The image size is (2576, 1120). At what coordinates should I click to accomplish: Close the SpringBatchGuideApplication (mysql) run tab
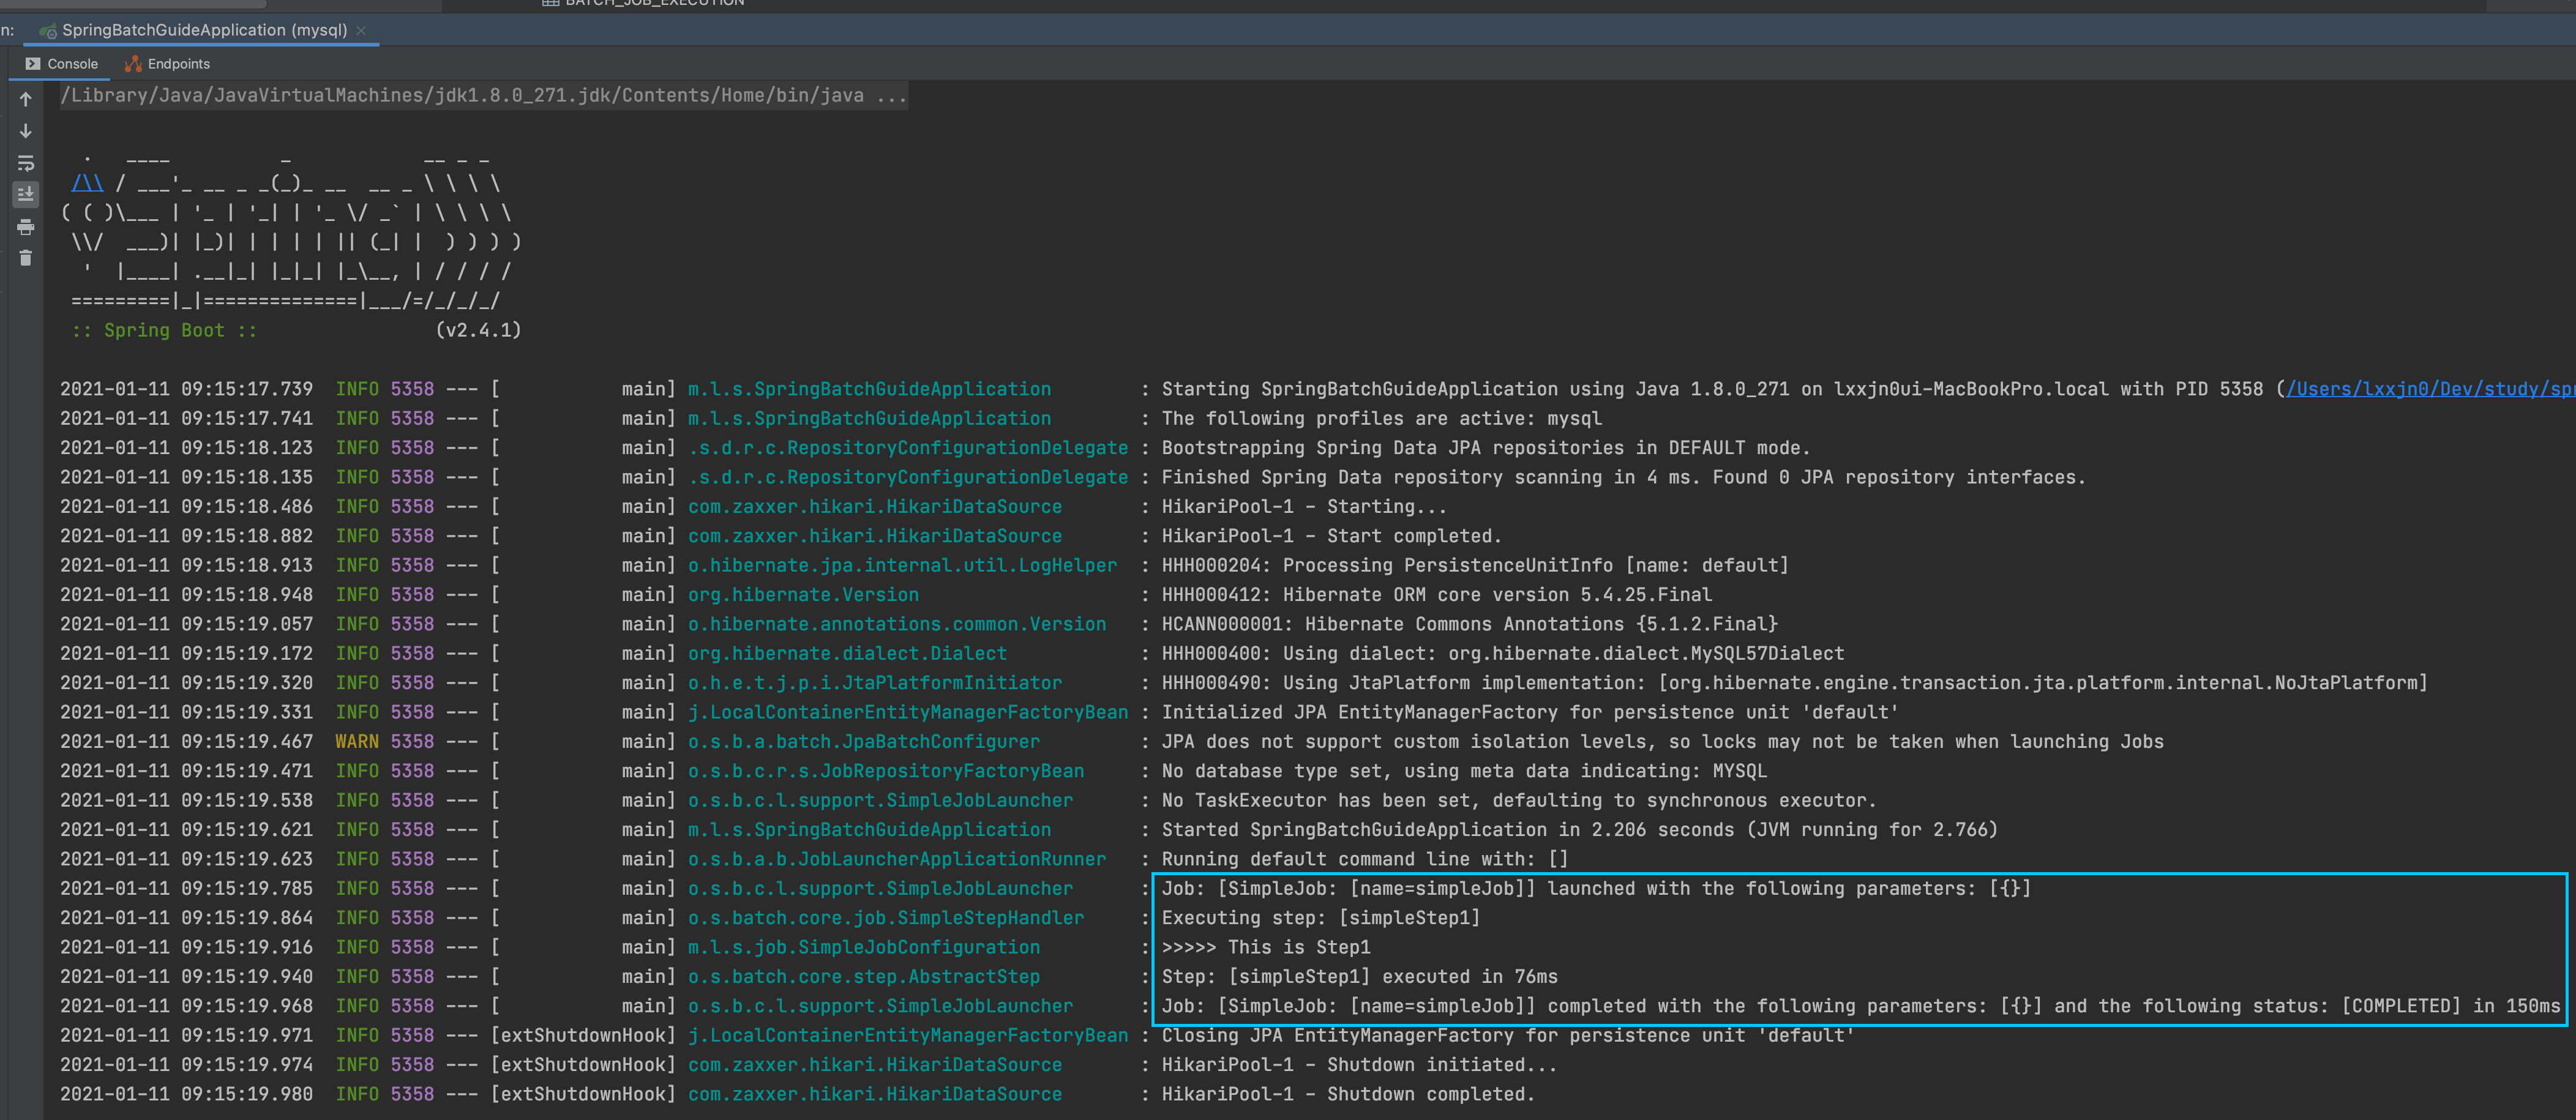(362, 31)
